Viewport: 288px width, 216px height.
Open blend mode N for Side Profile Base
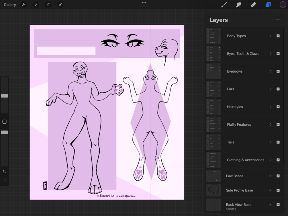pos(270,190)
